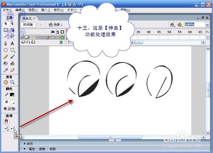This screenshot has height=153, width=213.
Task: Select the Subselection tool
Action: pyautogui.click(x=12, y=23)
